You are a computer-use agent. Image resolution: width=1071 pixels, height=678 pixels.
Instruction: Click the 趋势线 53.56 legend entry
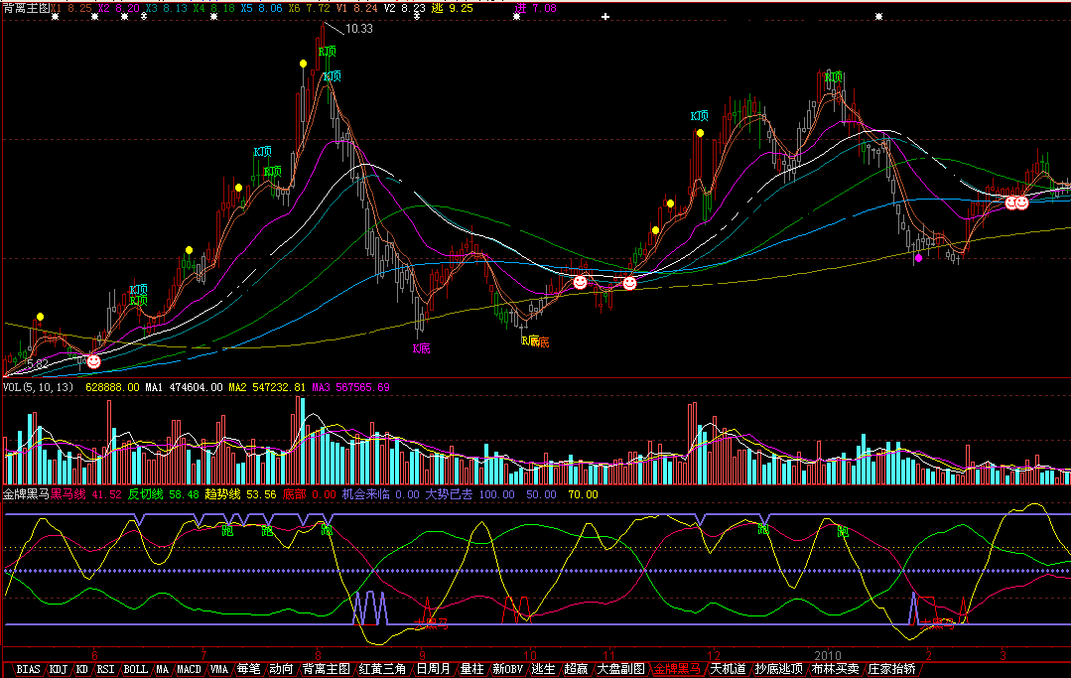[x=240, y=494]
